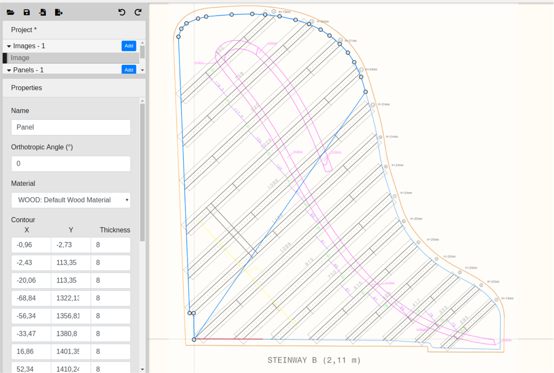Image resolution: width=554 pixels, height=373 pixels.
Task: Edit the contour X cell with value 52,34
Action: (31, 367)
